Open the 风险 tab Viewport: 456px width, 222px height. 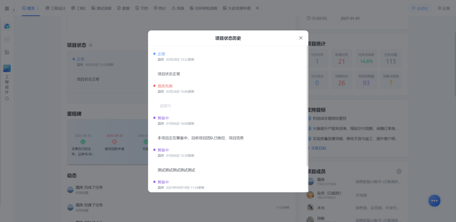tap(178, 8)
